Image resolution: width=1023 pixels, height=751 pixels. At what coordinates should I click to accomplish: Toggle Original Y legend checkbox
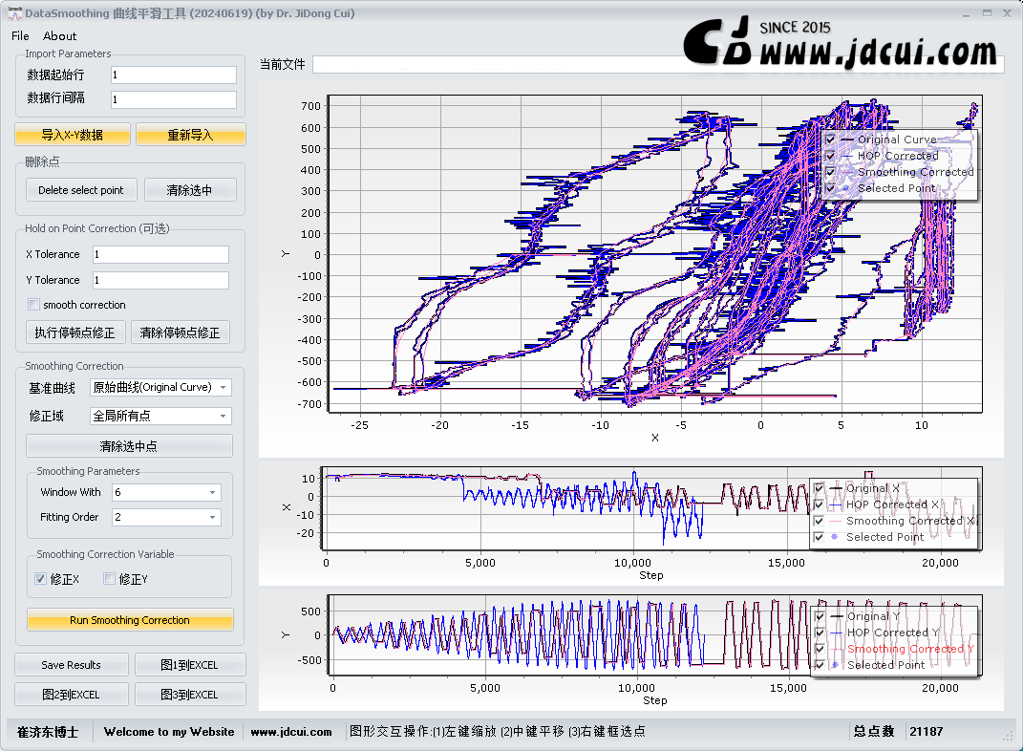point(821,616)
